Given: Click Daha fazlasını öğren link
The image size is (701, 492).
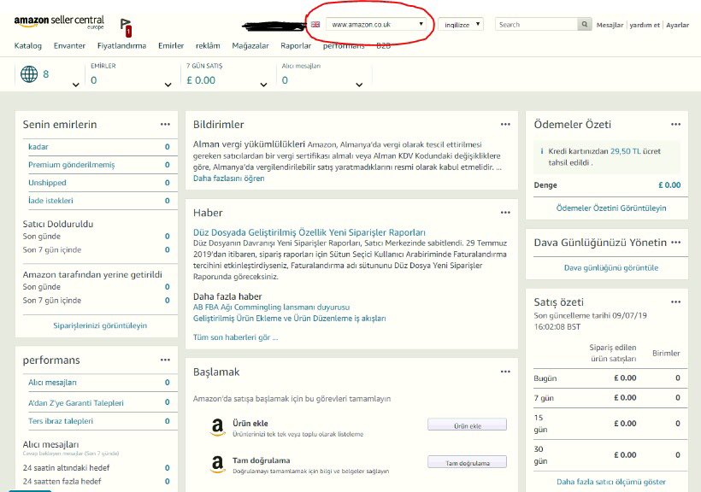Looking at the screenshot, I should (228, 179).
